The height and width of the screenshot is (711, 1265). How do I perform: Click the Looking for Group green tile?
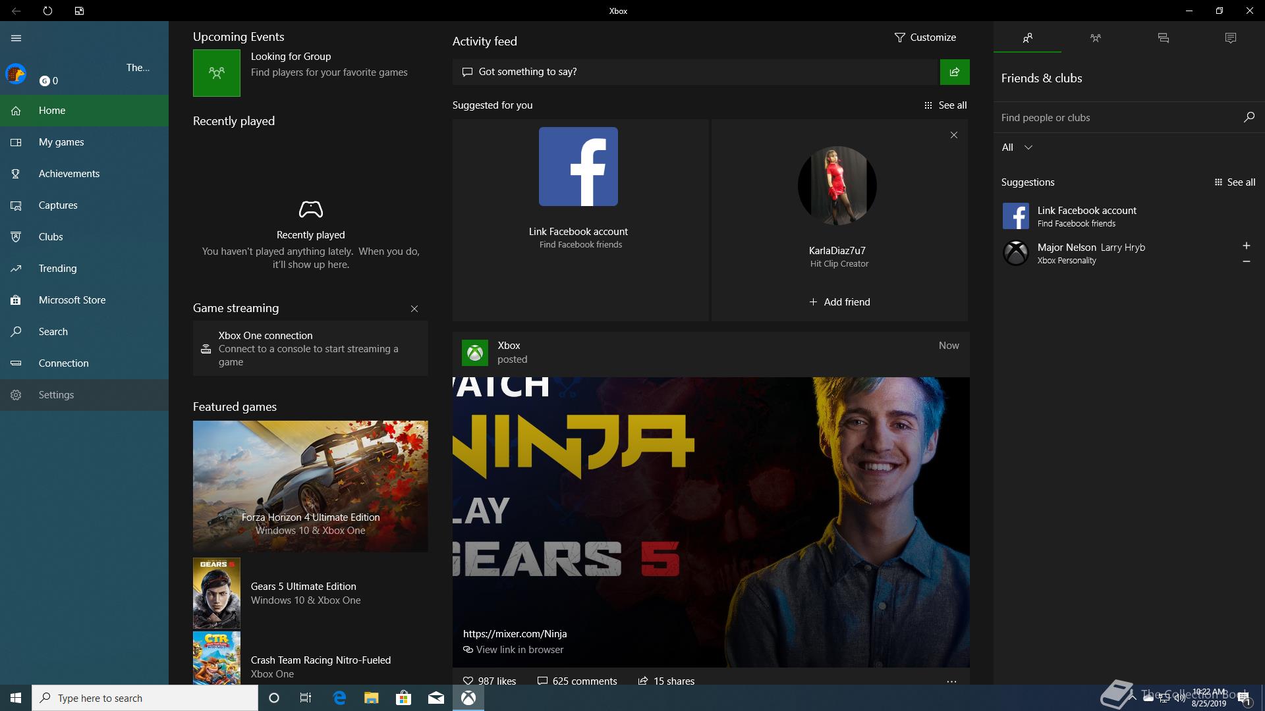(x=217, y=73)
